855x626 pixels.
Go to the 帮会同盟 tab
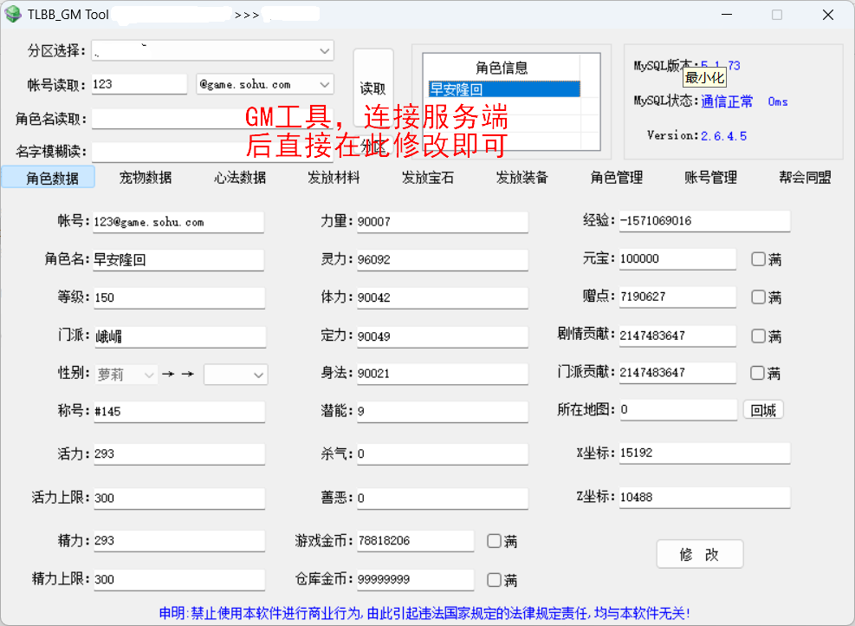tap(805, 178)
